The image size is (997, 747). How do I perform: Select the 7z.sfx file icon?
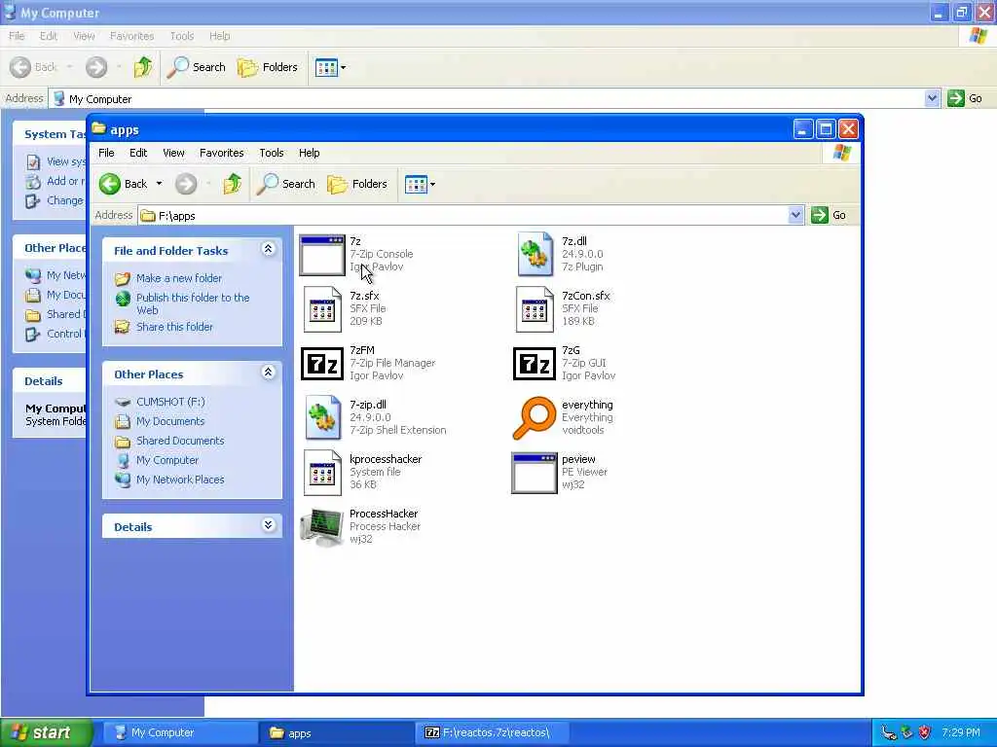(x=322, y=309)
